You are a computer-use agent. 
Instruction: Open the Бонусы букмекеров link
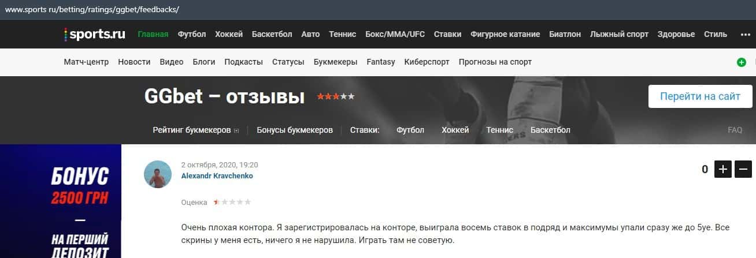[295, 130]
